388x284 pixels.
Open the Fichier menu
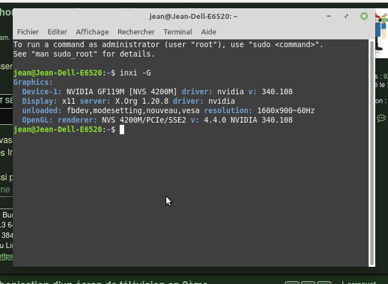coord(28,32)
